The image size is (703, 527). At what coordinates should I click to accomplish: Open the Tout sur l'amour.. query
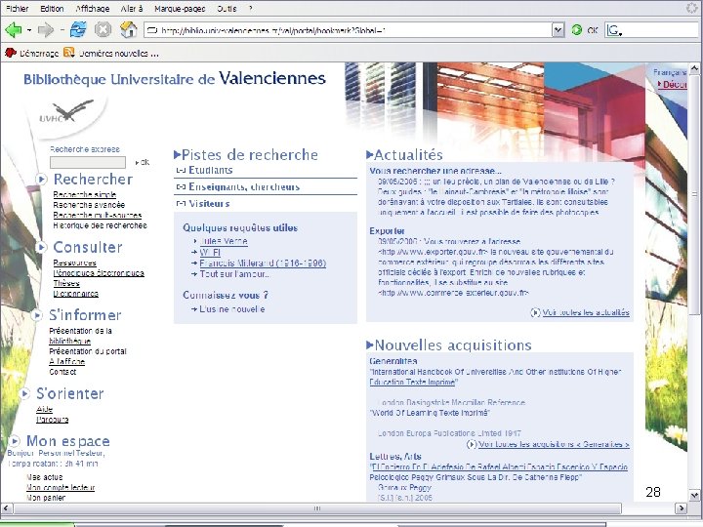coord(234,274)
